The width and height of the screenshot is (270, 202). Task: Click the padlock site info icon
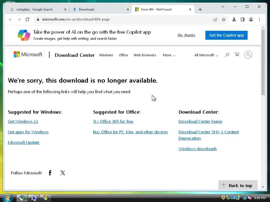(x=38, y=19)
